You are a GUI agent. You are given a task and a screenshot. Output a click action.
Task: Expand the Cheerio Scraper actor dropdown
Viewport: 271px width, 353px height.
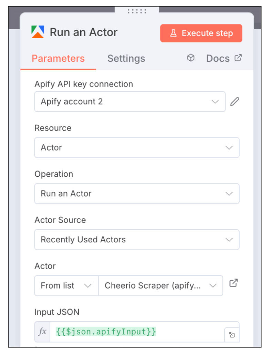tap(160, 285)
